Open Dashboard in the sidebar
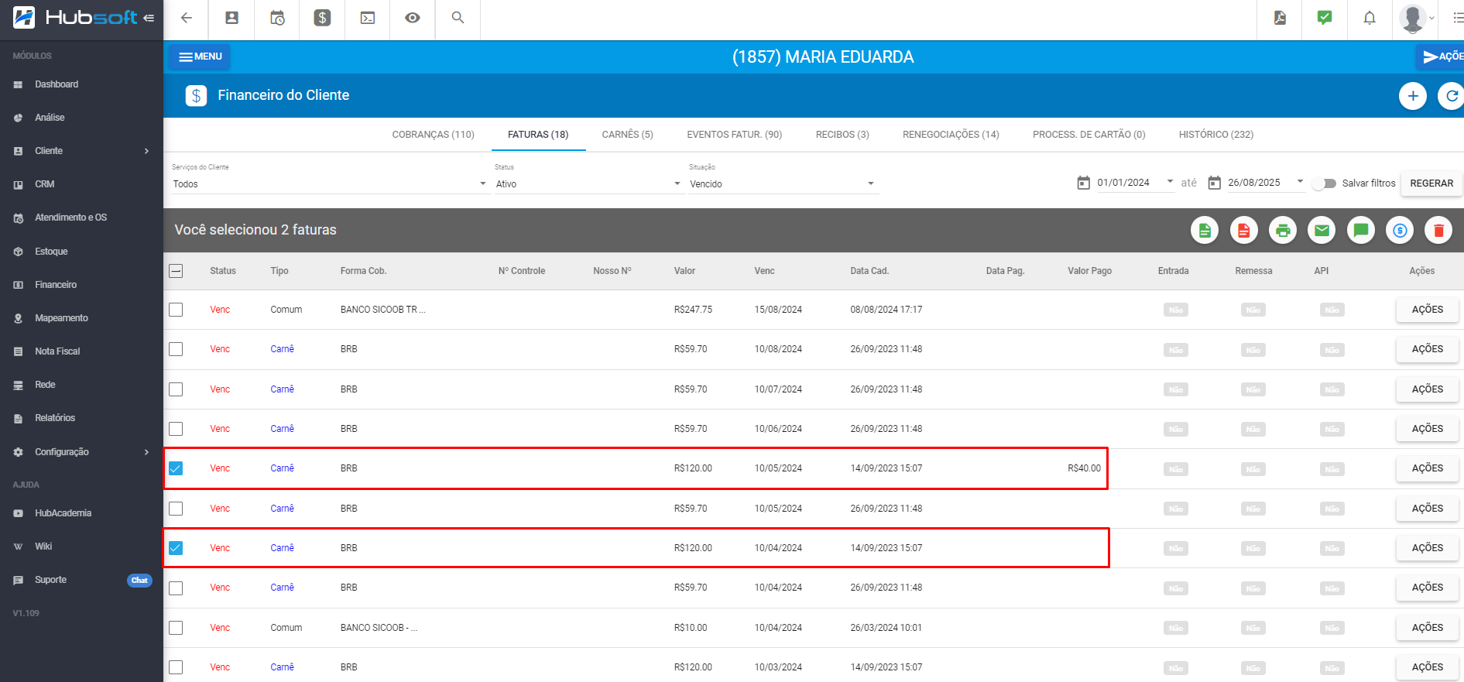The height and width of the screenshot is (682, 1464). 57,84
